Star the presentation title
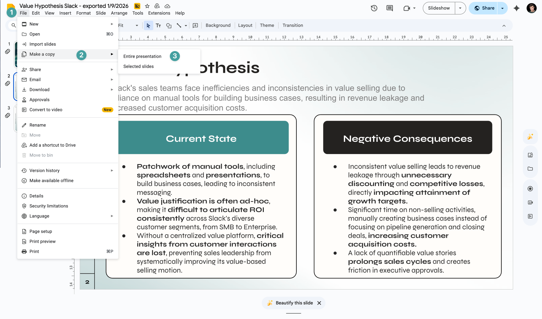Screen dimensions: 542x319 (x=147, y=6)
